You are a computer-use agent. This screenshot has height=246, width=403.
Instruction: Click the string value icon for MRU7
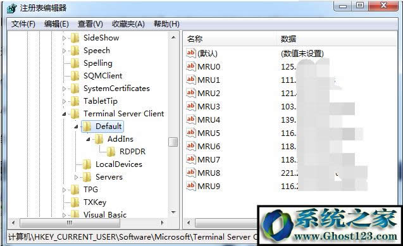(190, 159)
